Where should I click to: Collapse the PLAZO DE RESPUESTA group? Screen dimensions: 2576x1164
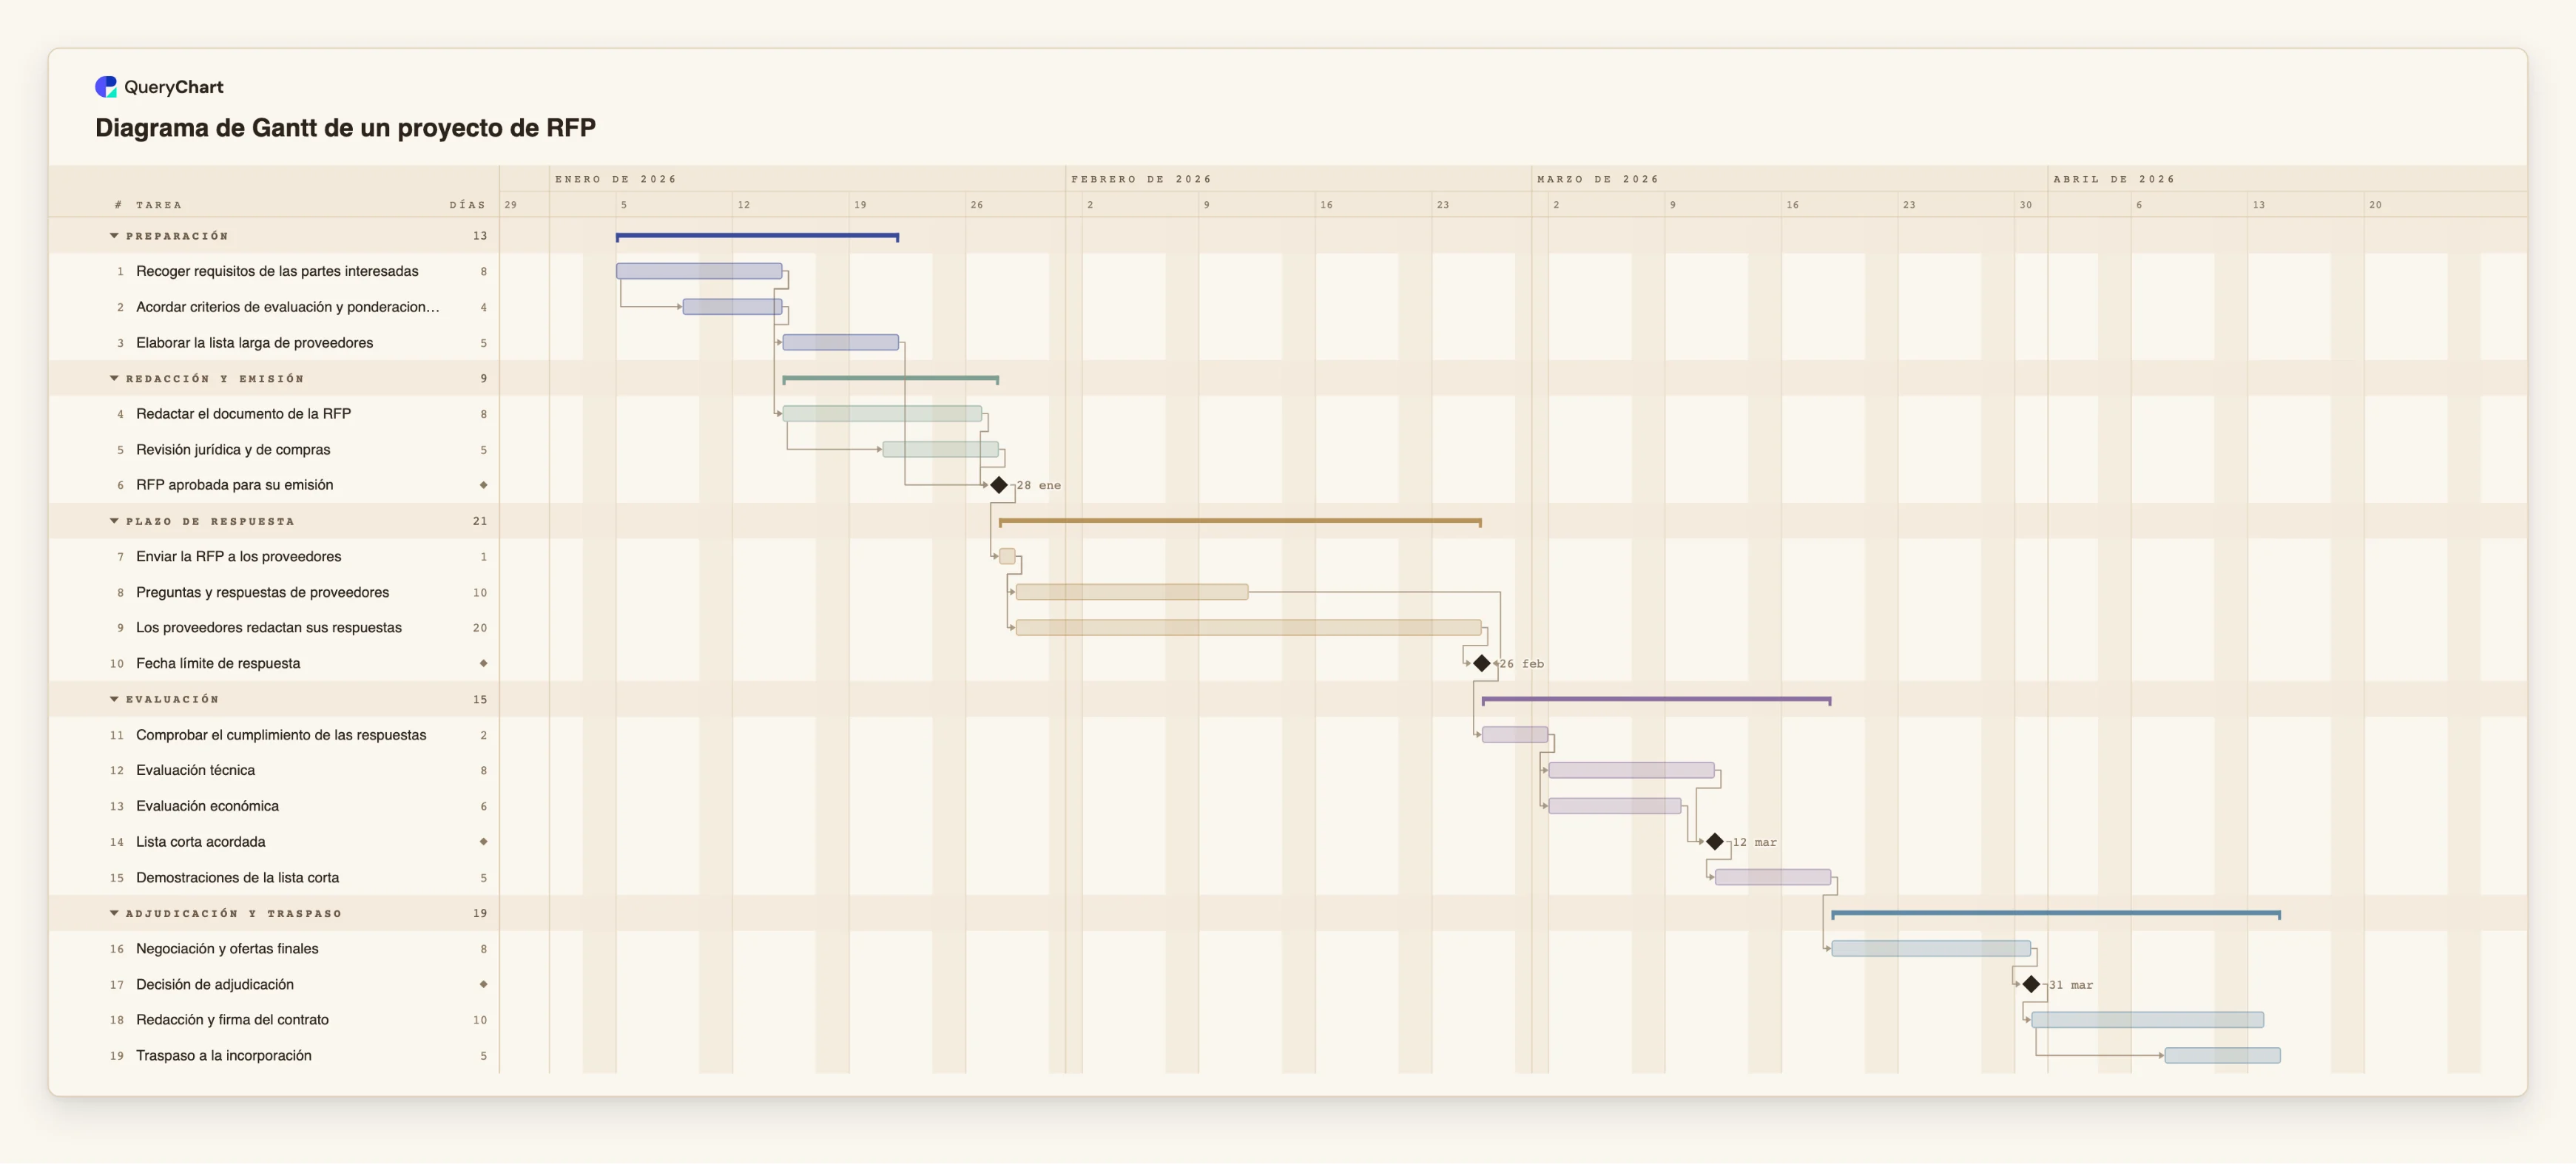click(114, 521)
